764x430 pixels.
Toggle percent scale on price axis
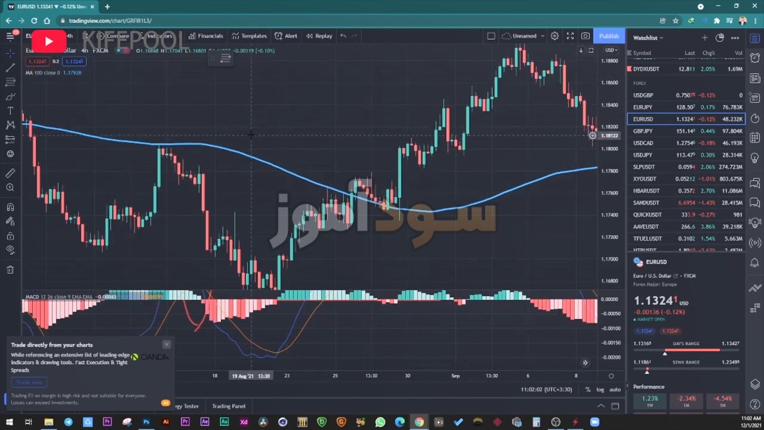tap(588, 389)
